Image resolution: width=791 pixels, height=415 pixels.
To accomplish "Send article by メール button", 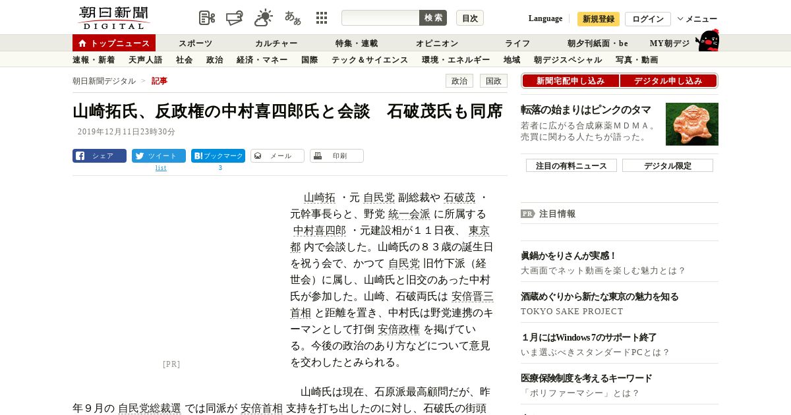I will (278, 156).
